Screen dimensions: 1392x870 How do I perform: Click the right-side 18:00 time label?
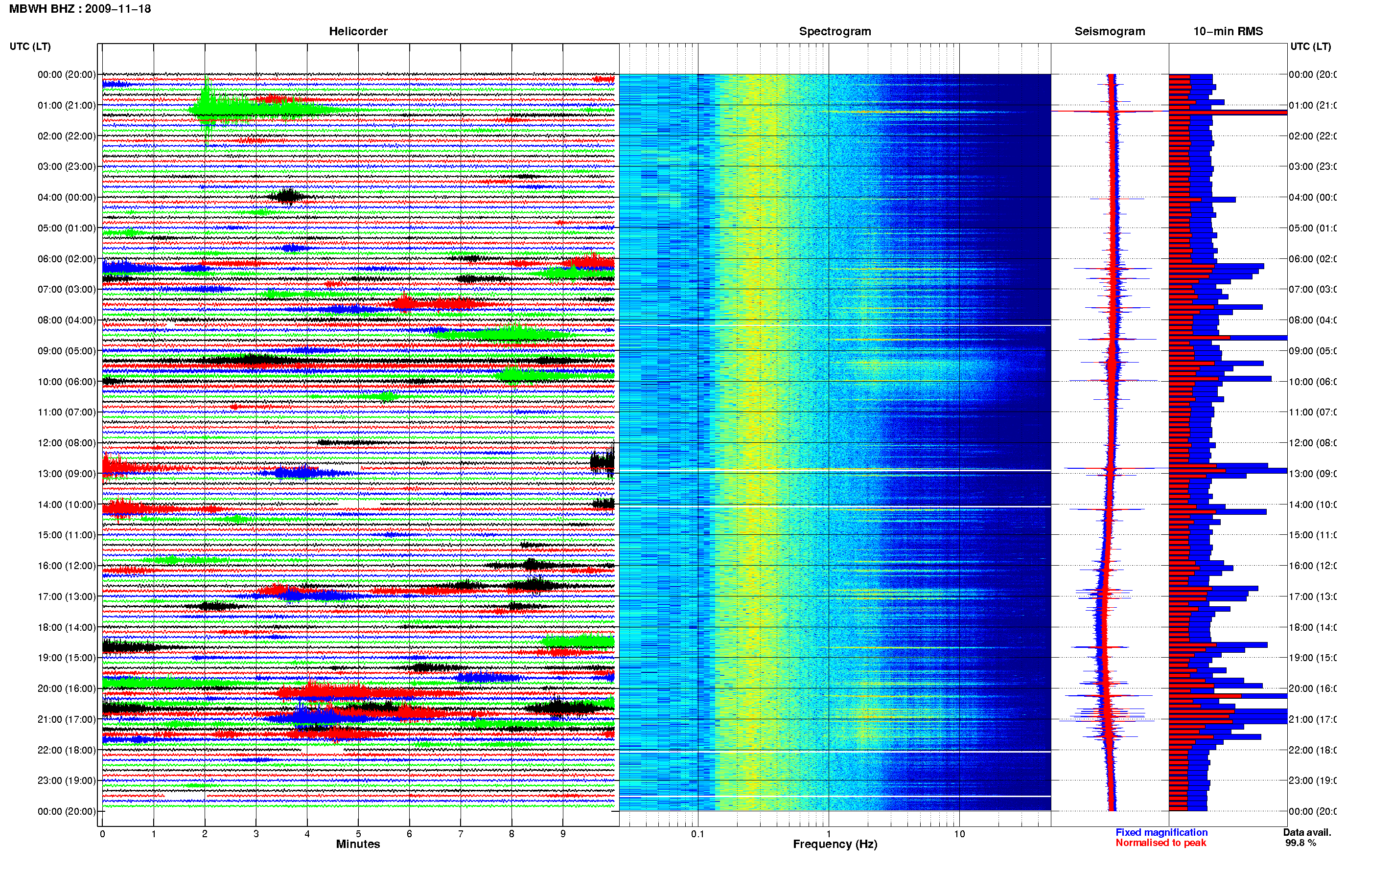point(1312,627)
